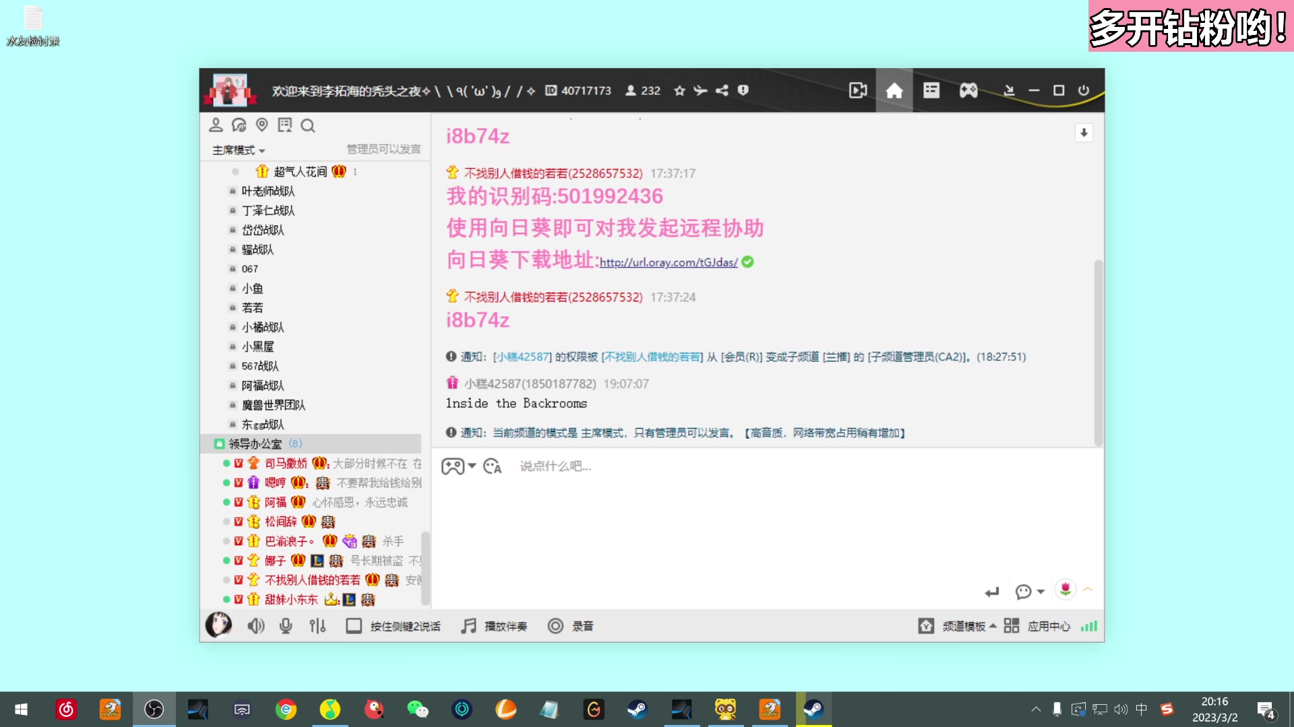Enable 按住侧键2说话 push-to-talk option
The image size is (1294, 727).
coord(394,625)
